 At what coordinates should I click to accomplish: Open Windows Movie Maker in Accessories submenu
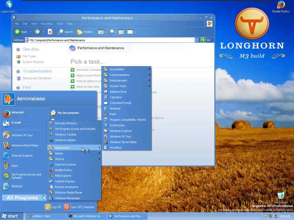coord(127,142)
